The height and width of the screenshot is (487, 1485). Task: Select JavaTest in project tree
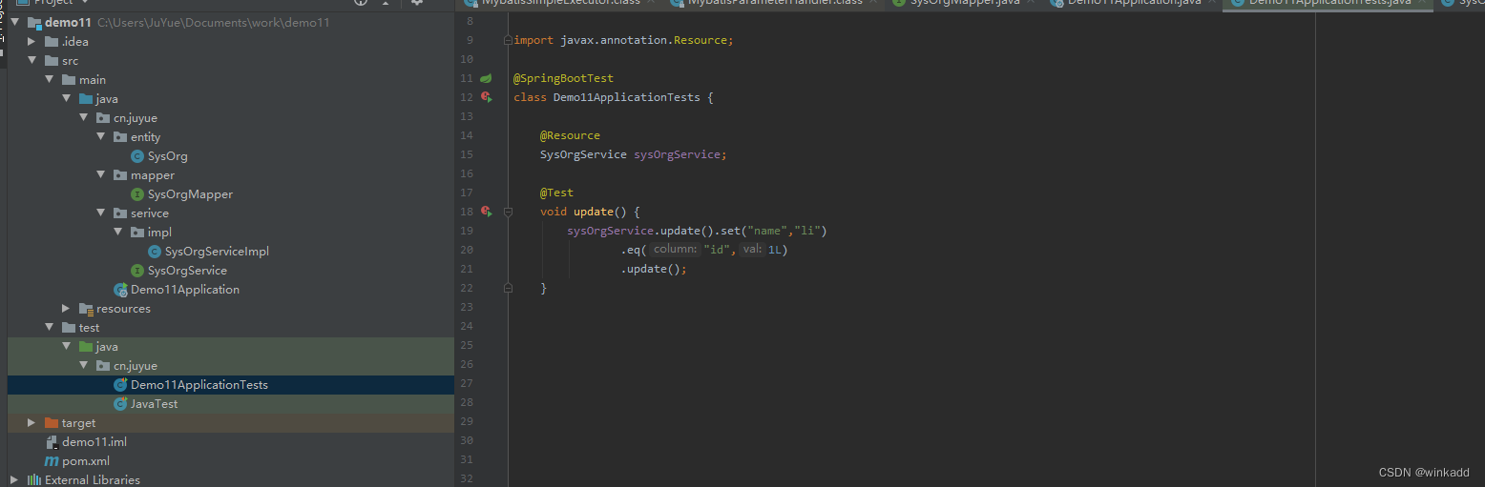(154, 404)
